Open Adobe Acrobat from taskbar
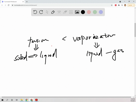This screenshot has width=136, height=102. [x=37, y=100]
